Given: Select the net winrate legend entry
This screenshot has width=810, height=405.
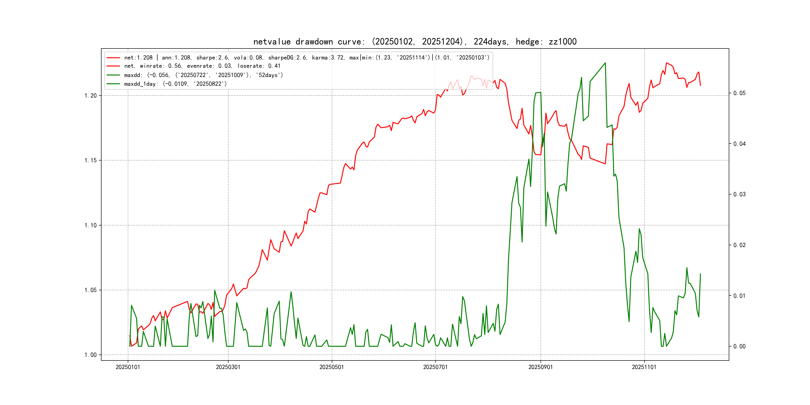Looking at the screenshot, I should [202, 66].
